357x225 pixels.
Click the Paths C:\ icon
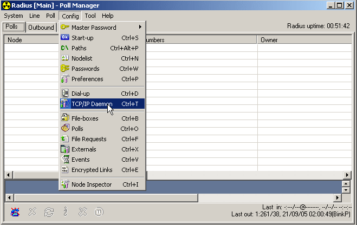(x=65, y=48)
